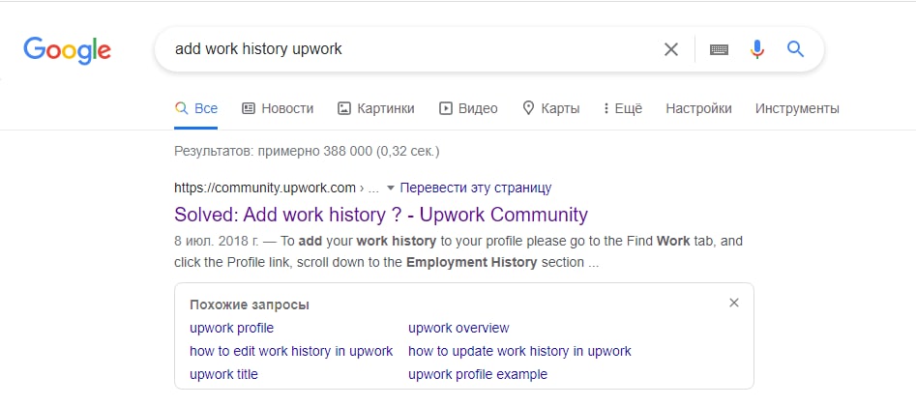Screen dimensions: 916x406
Task: Click the blue search magnifier icon
Action: pyautogui.click(x=795, y=49)
